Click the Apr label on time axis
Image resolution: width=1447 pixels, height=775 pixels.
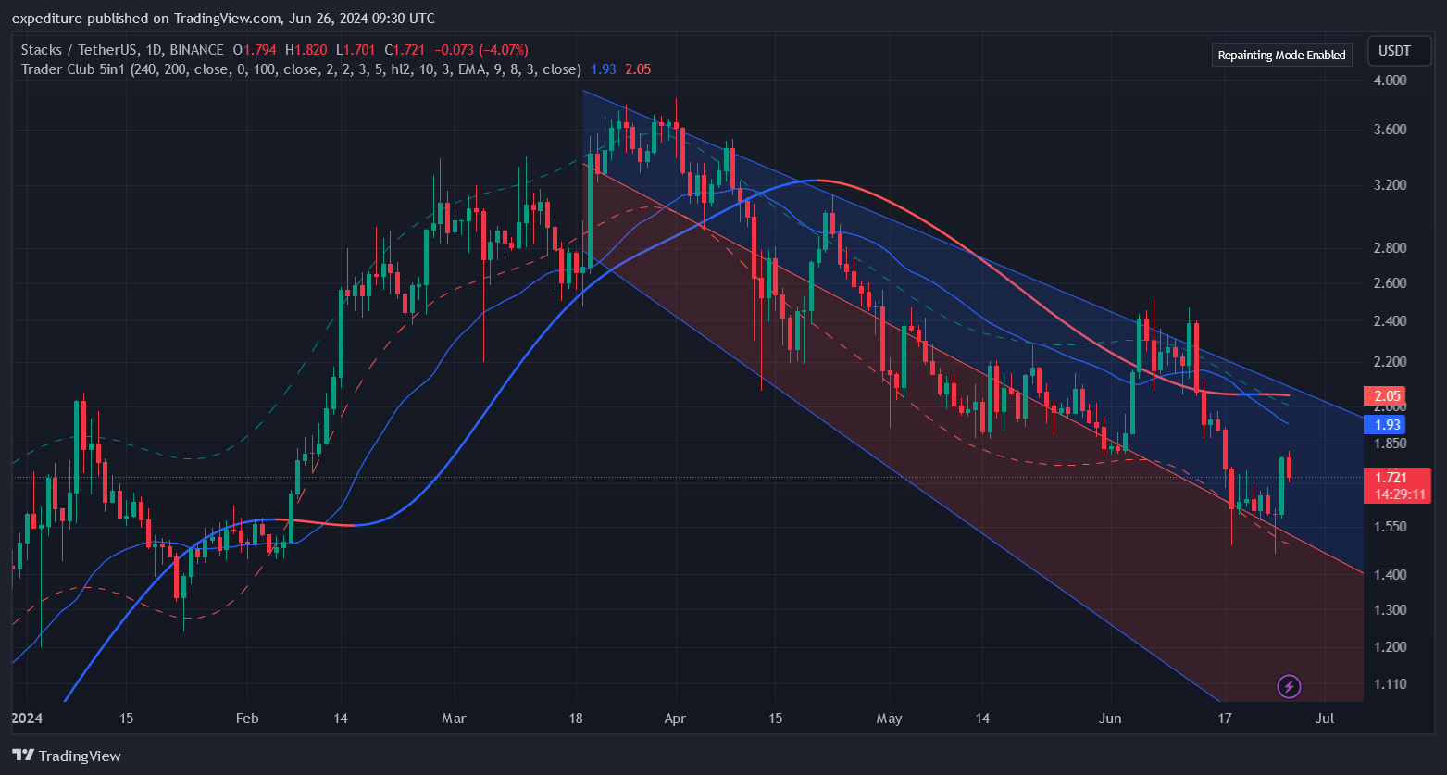click(676, 719)
